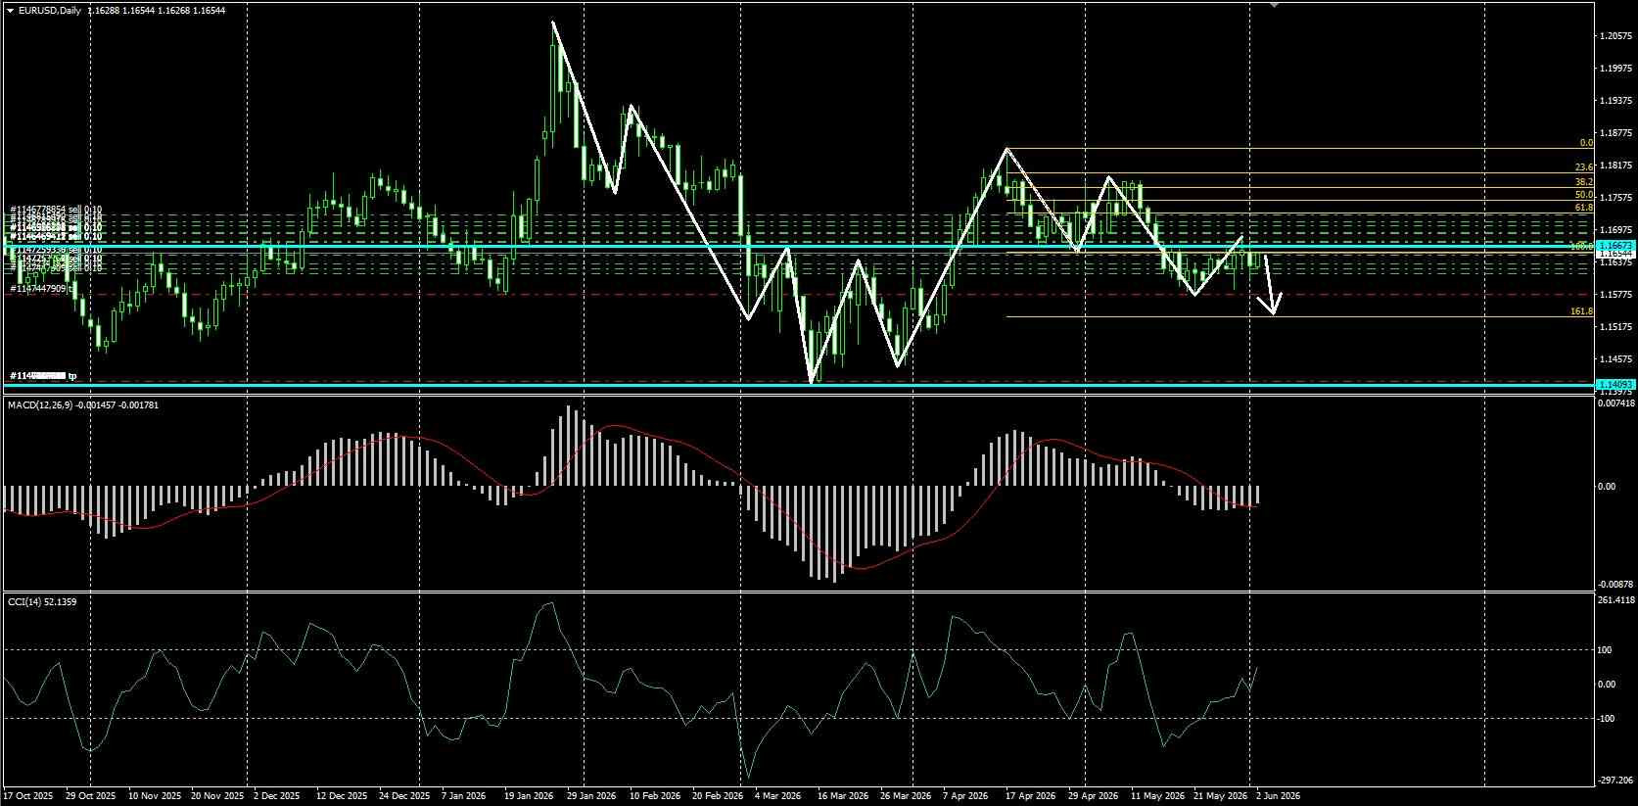The width and height of the screenshot is (1638, 806).
Task: Click the 16 Mar 2026 date label
Action: tap(843, 796)
